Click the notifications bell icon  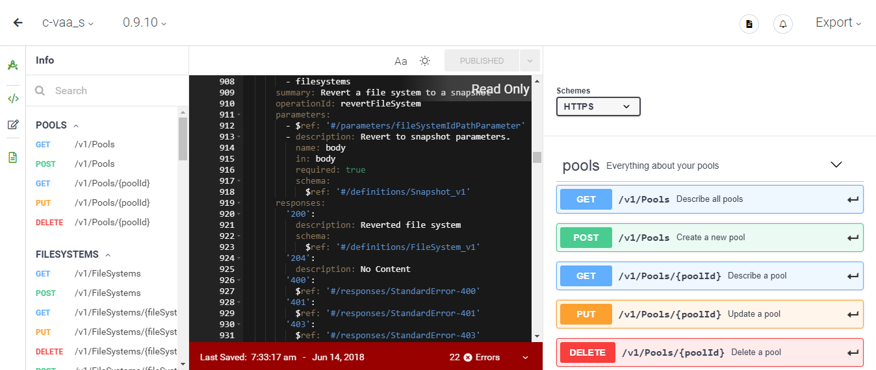click(x=782, y=24)
